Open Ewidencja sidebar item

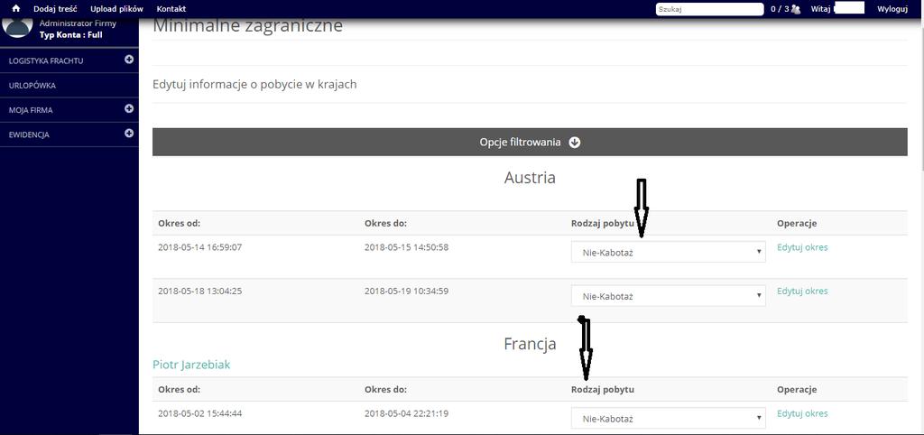[69, 135]
